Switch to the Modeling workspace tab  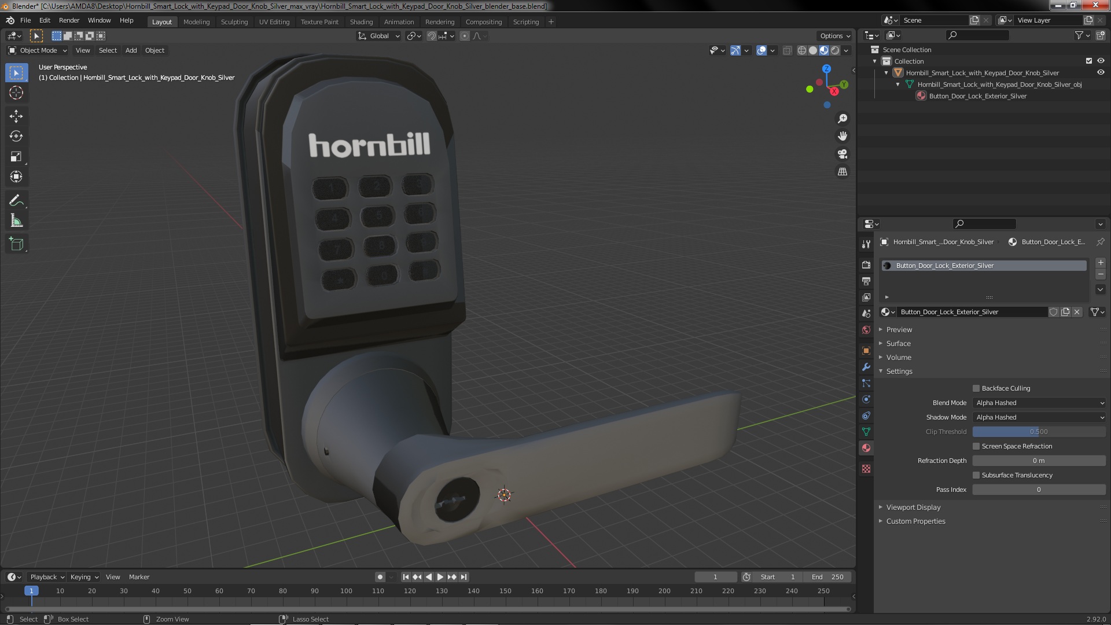[196, 22]
